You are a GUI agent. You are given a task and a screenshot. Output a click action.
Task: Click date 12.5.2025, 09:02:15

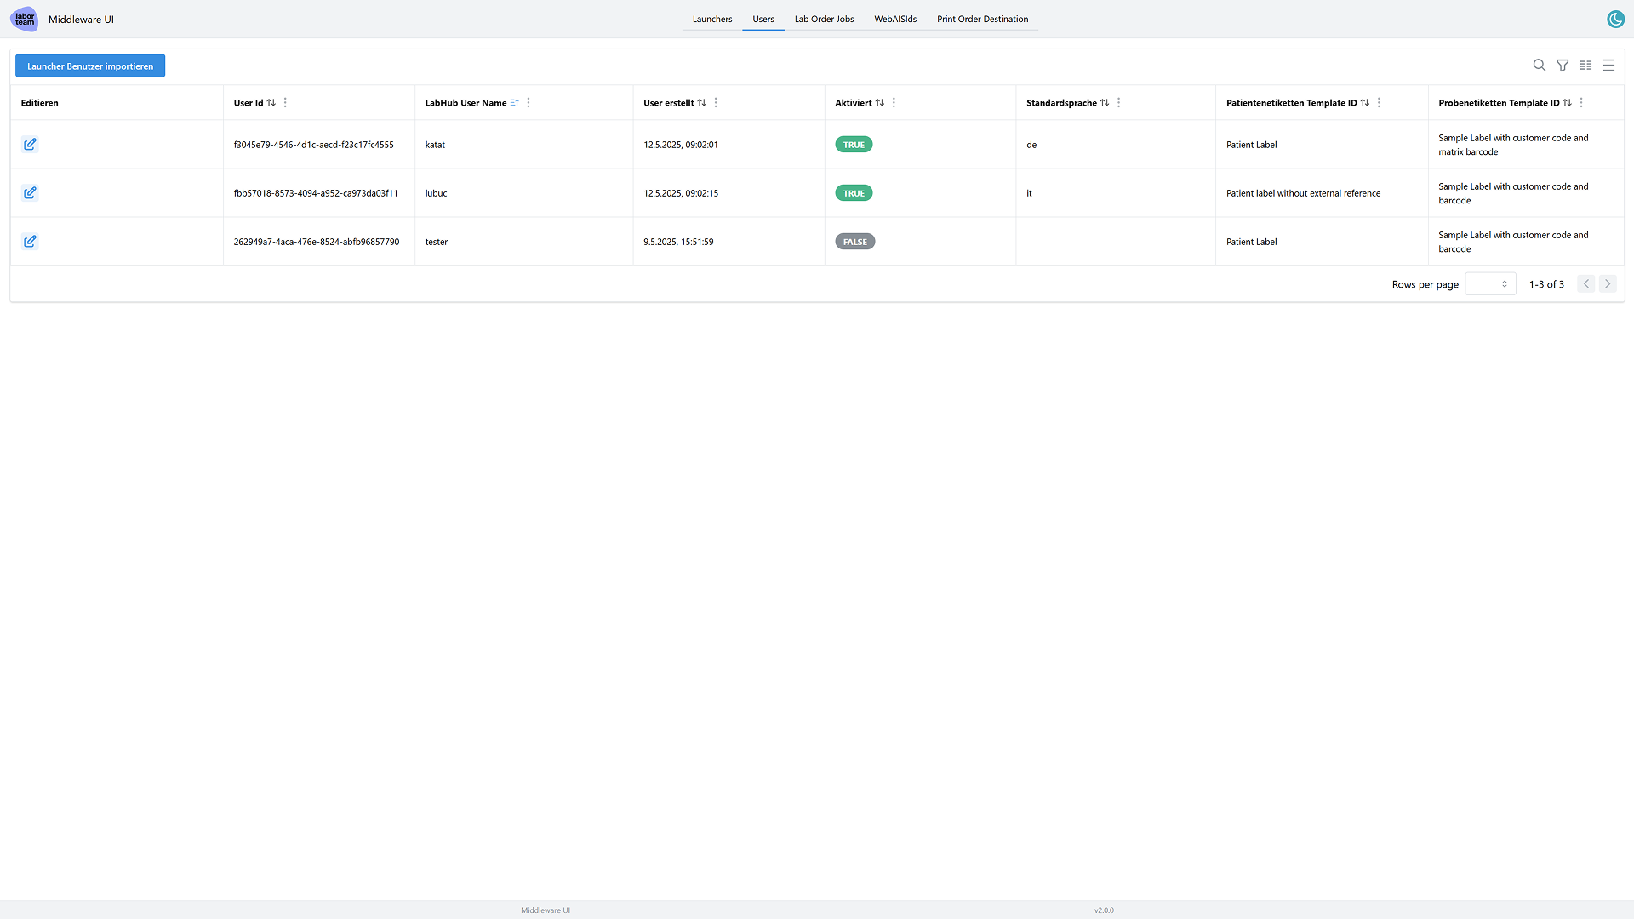681,193
